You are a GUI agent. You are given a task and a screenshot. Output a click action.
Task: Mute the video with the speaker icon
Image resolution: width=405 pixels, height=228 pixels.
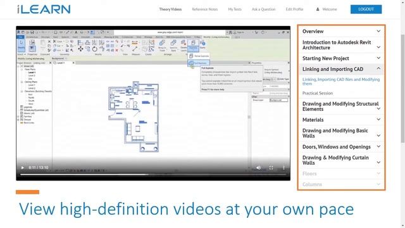click(x=259, y=168)
